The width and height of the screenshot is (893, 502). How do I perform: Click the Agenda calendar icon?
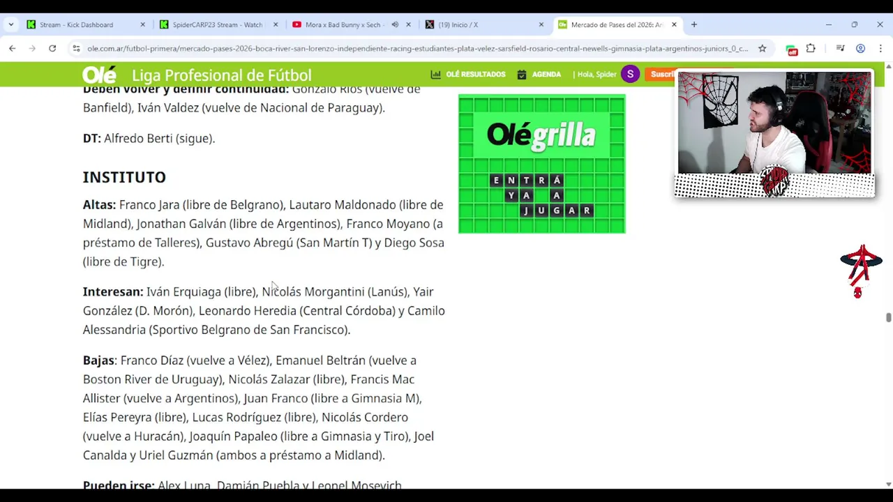[521, 74]
